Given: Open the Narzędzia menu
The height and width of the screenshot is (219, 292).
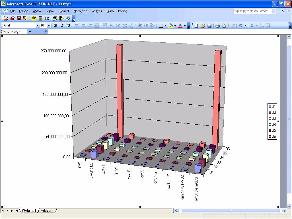Looking at the screenshot, I should [81, 11].
